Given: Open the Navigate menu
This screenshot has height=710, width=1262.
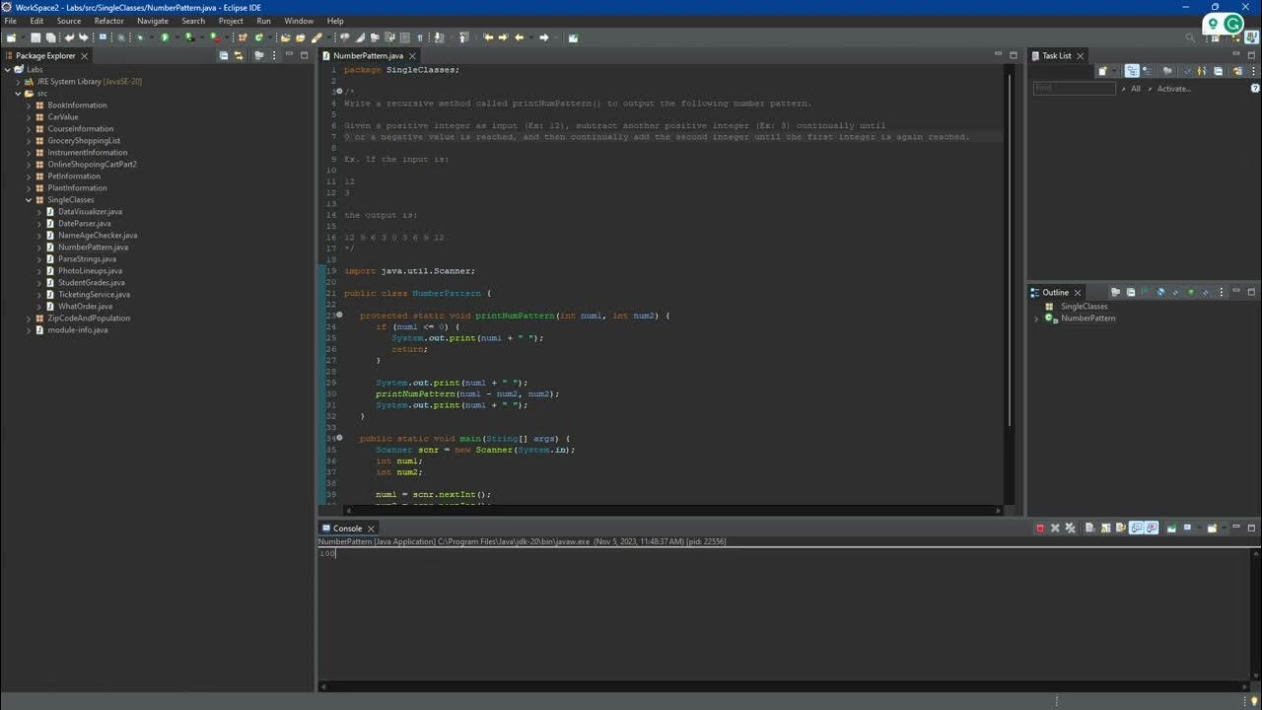Looking at the screenshot, I should pyautogui.click(x=153, y=21).
